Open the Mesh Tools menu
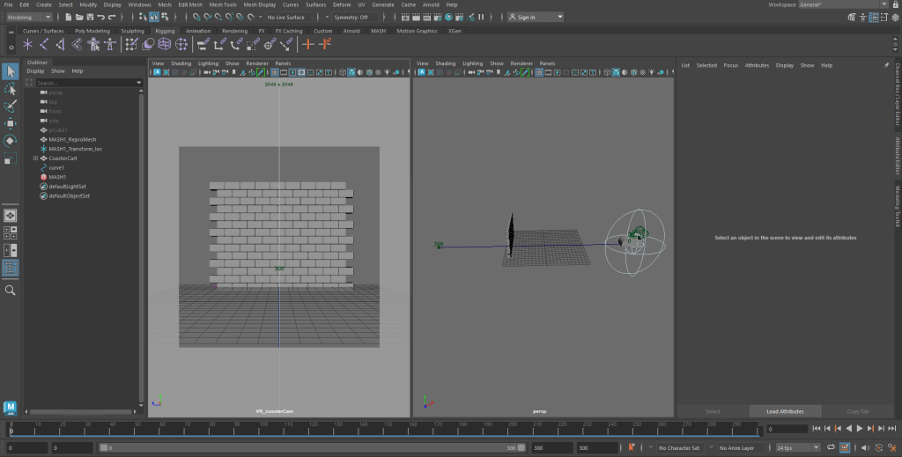Viewport: 902px width, 457px height. point(224,4)
